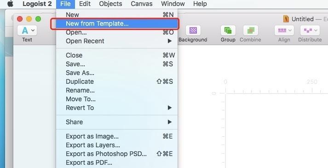Choose Export as Image
The height and width of the screenshot is (168, 328).
pyautogui.click(x=117, y=136)
